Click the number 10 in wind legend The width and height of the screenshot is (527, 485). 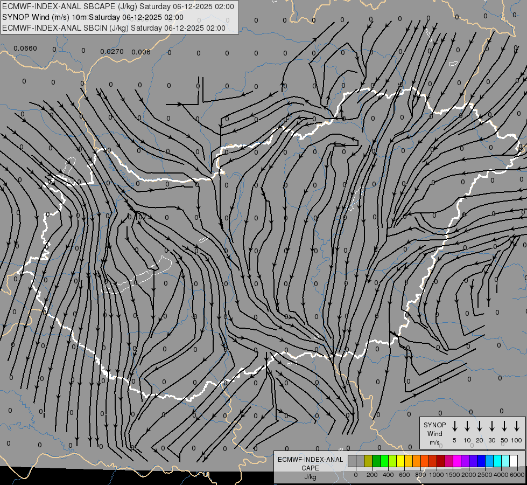click(x=467, y=440)
